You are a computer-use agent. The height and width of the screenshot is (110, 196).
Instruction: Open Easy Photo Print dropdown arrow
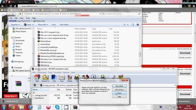tap(32, 21)
